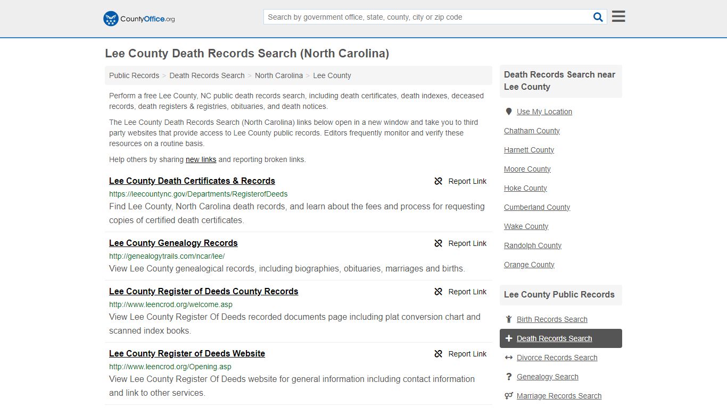
Task: Open Public Records breadcrumb
Action: click(x=134, y=75)
